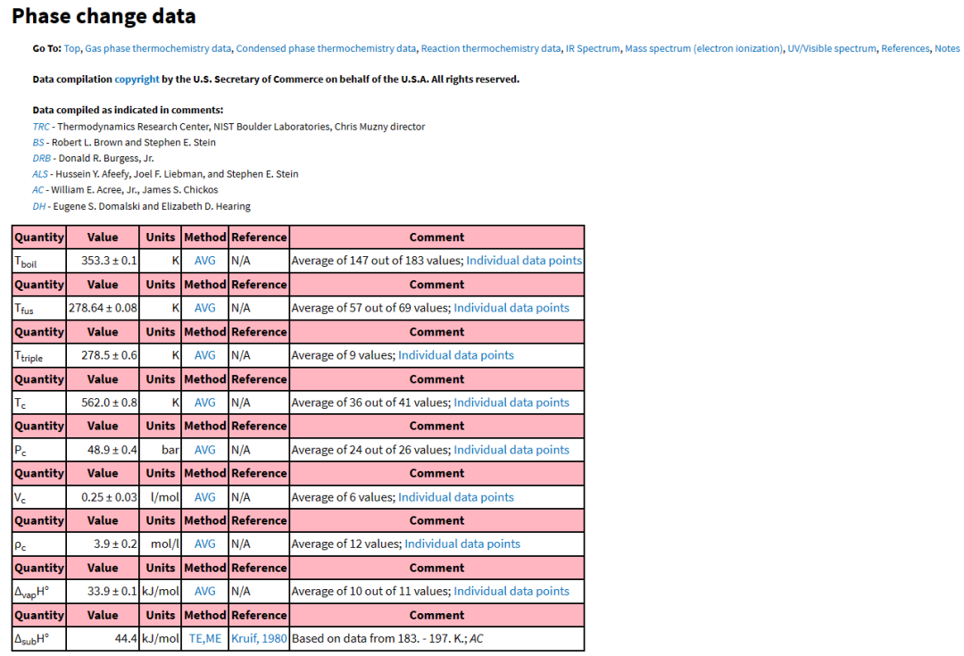The image size is (964, 656).
Task: Open the Notes section
Action: (x=947, y=48)
